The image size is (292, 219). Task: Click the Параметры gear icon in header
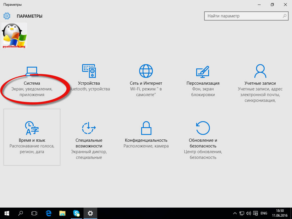(7, 16)
